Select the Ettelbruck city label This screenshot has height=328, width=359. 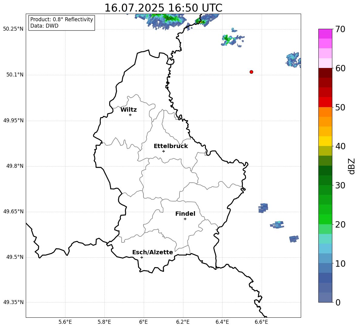coord(171,146)
